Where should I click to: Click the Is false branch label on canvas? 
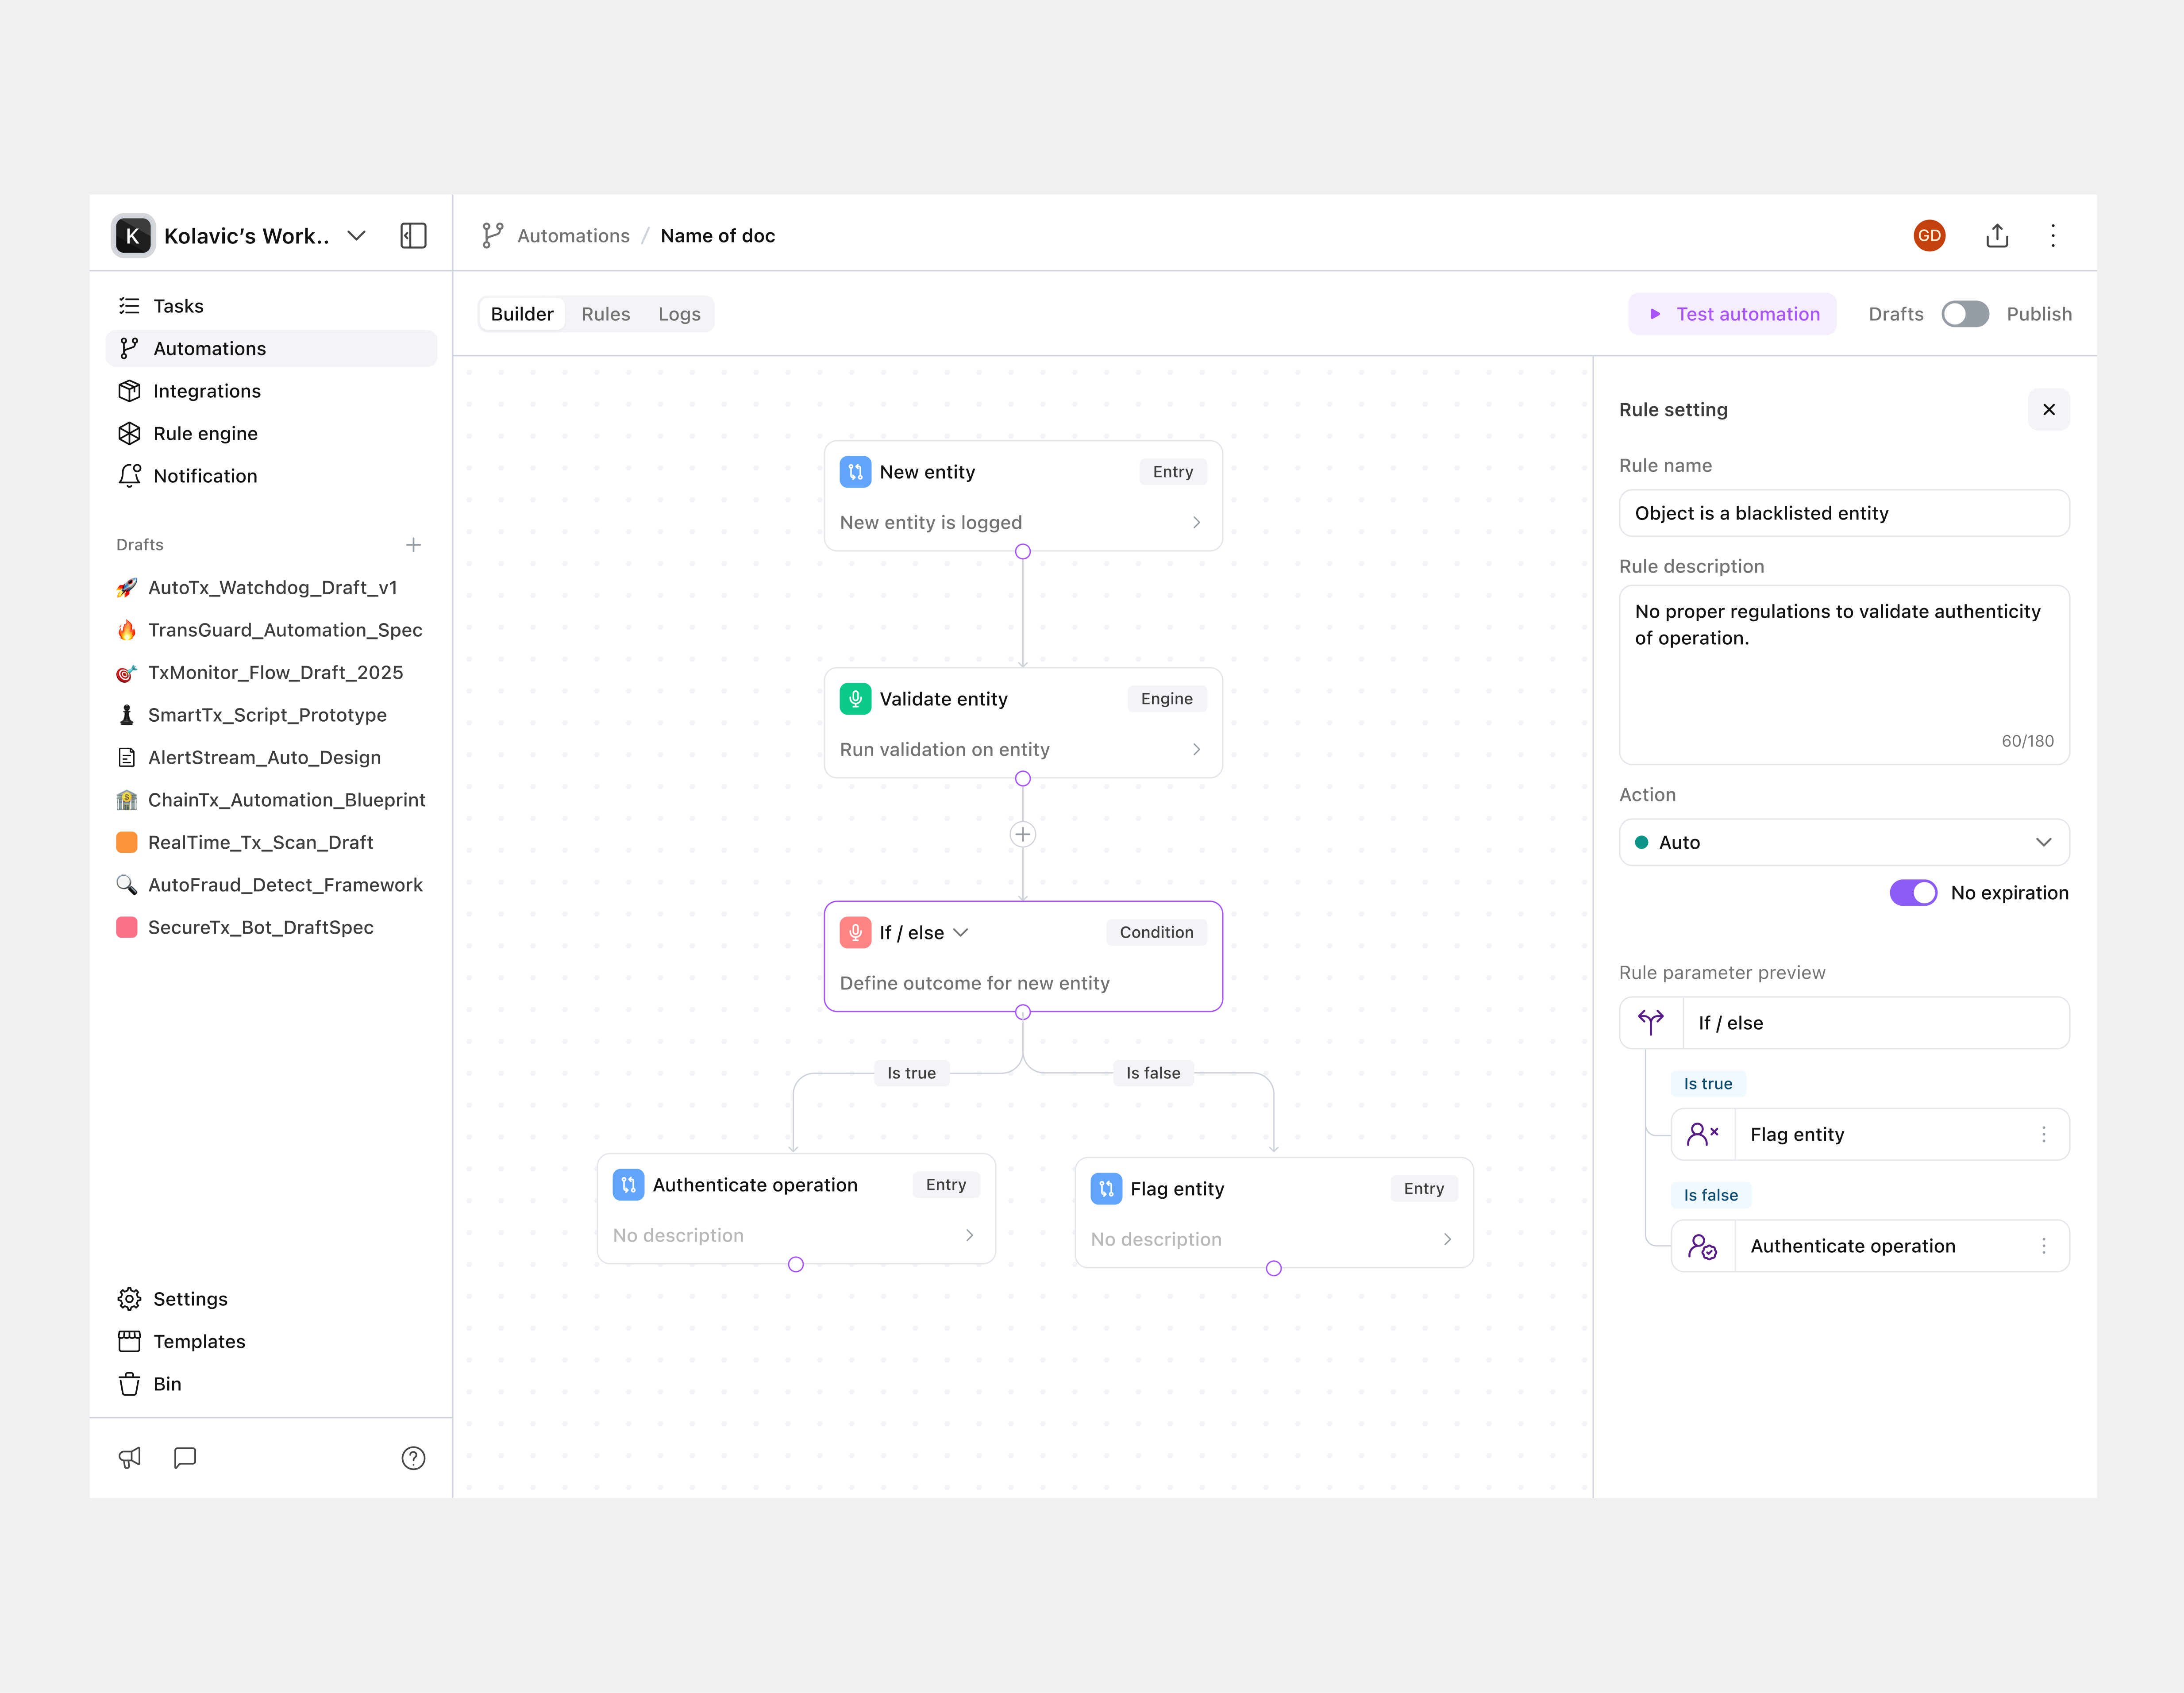[1153, 1073]
